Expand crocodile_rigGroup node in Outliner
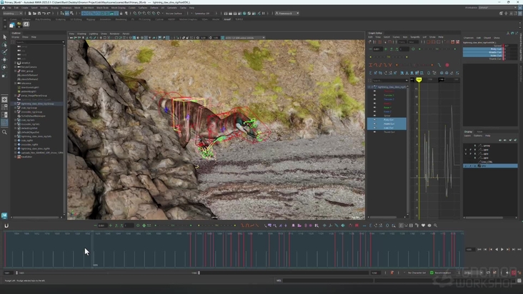This screenshot has height=294, width=523. (x=15, y=112)
